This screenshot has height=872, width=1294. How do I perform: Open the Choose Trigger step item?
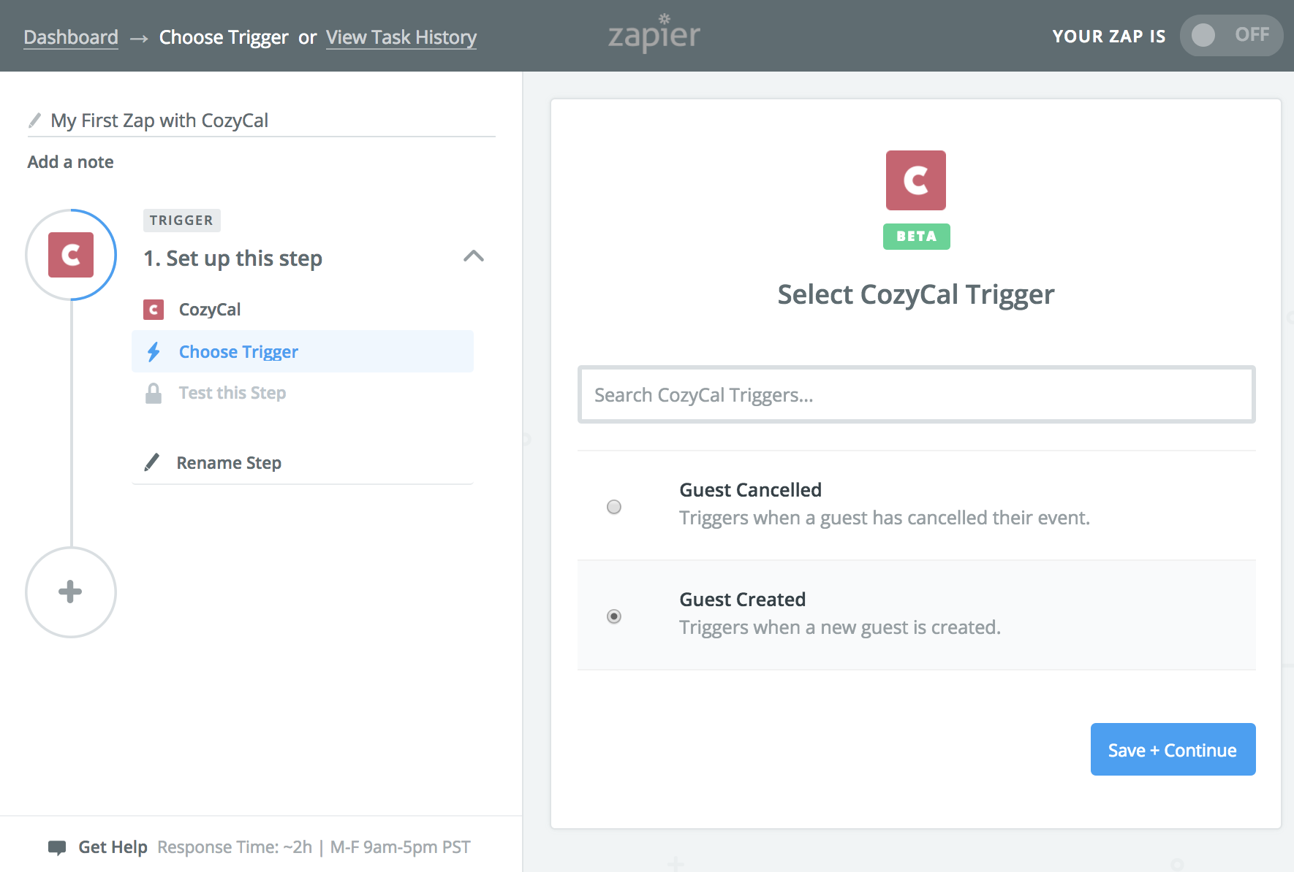click(x=238, y=352)
